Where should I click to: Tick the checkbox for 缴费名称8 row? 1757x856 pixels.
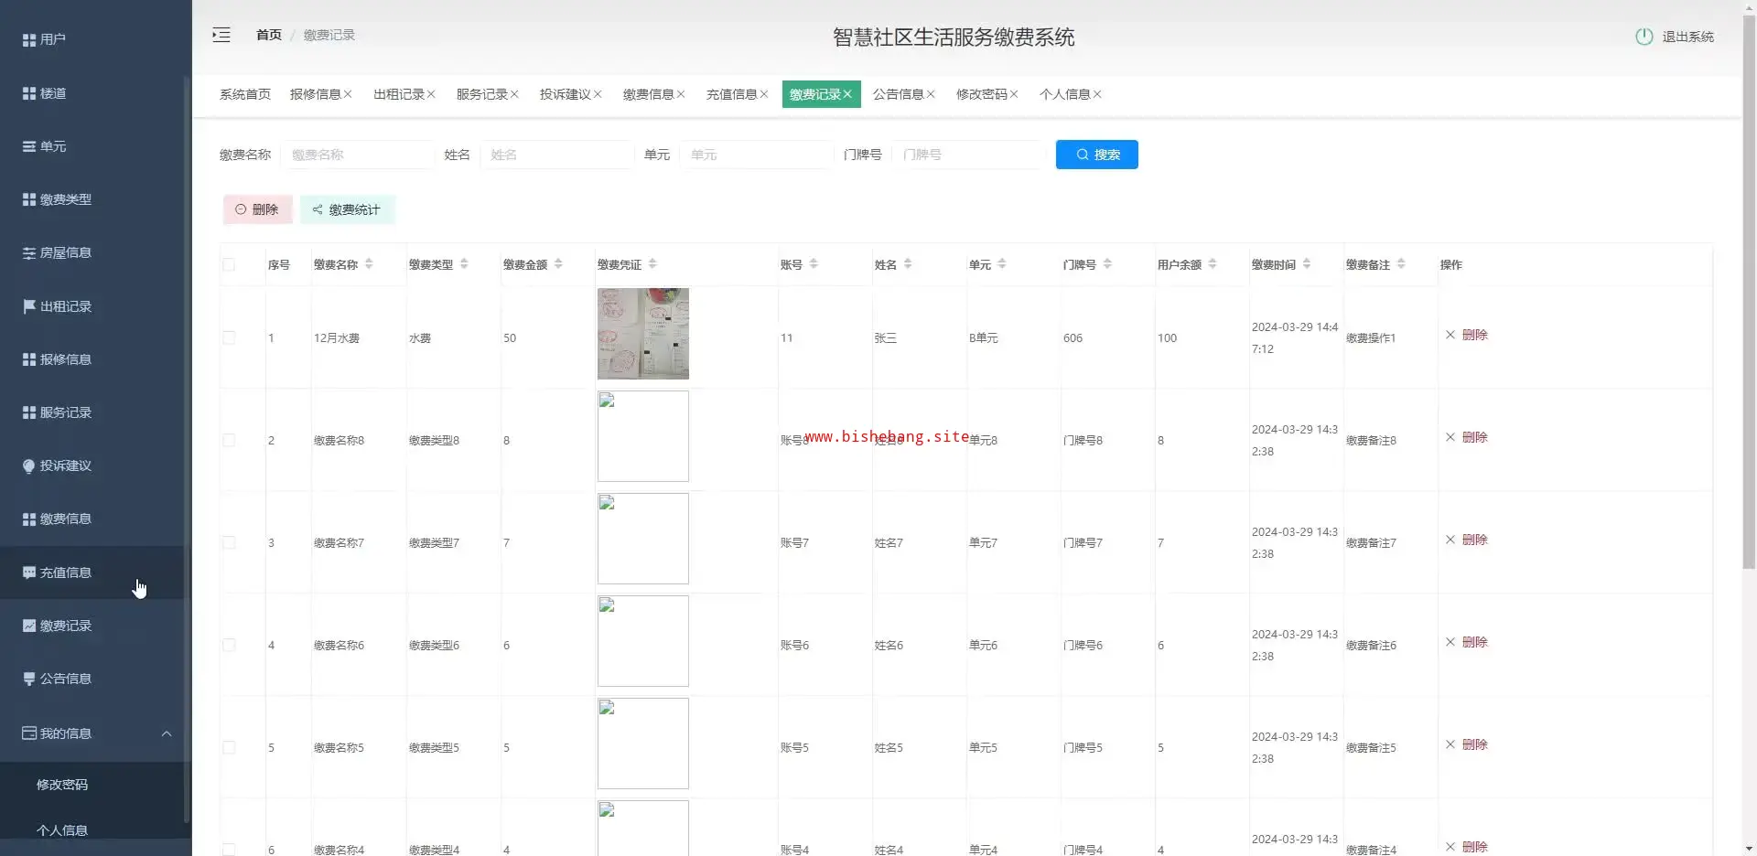tap(229, 440)
